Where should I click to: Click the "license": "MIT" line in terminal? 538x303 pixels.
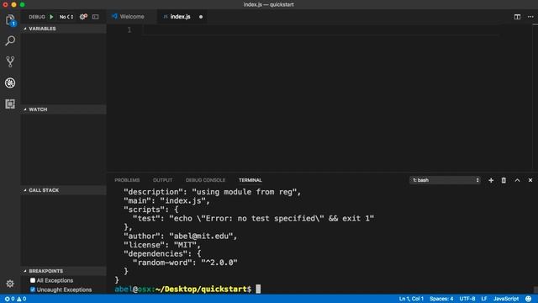click(162, 245)
